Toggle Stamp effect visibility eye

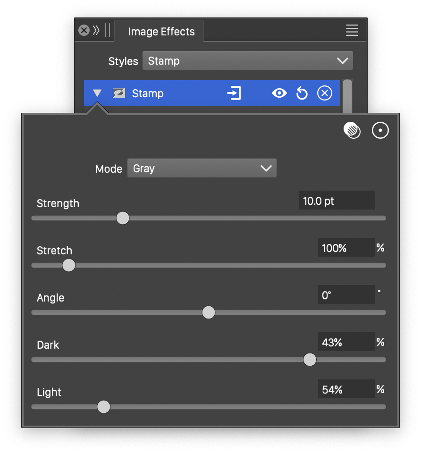pyautogui.click(x=279, y=93)
